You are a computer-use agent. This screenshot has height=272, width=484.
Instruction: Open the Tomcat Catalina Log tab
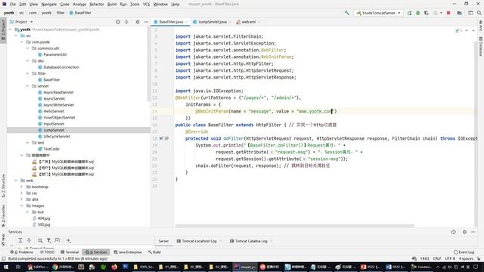click(251, 241)
